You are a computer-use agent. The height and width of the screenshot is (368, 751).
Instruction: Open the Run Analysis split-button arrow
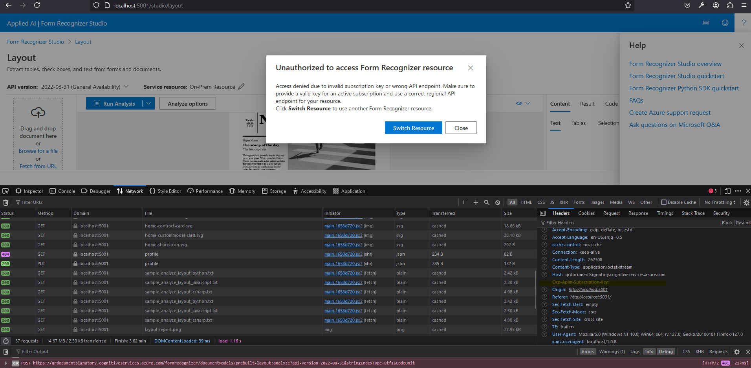(x=148, y=103)
